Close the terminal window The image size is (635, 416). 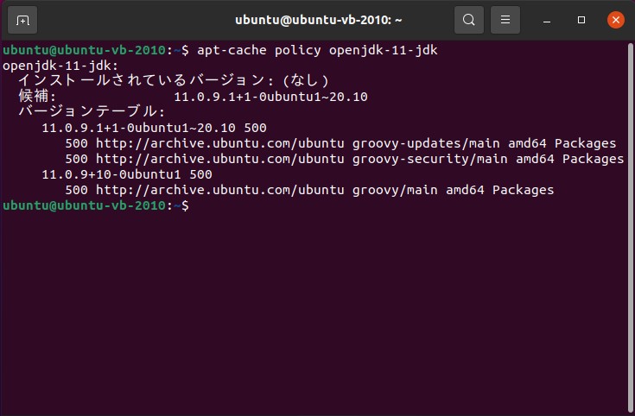(x=615, y=20)
